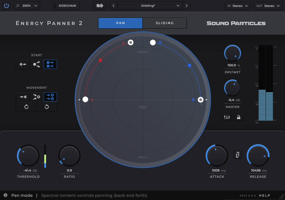Click the resize grip in the window corner
This screenshot has height=200, width=285.
pyautogui.click(x=282, y=196)
